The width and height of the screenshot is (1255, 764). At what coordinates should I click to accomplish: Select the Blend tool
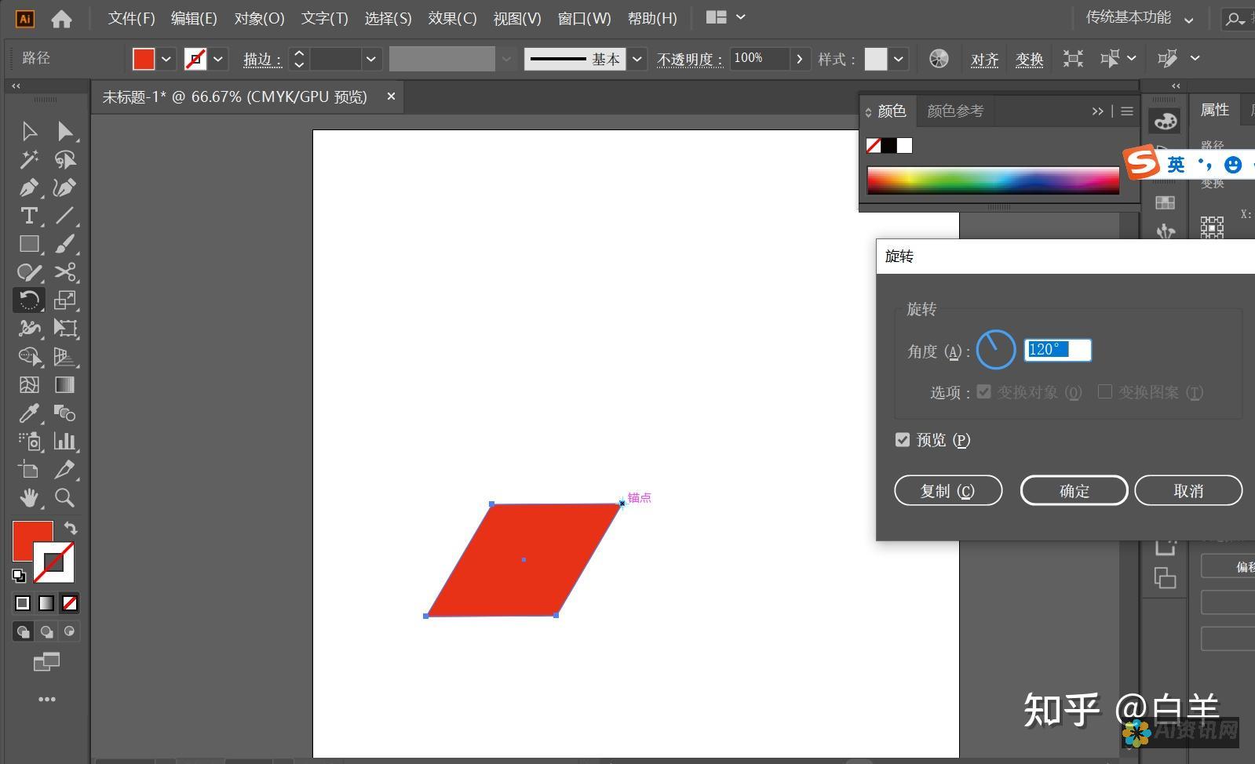pyautogui.click(x=65, y=413)
